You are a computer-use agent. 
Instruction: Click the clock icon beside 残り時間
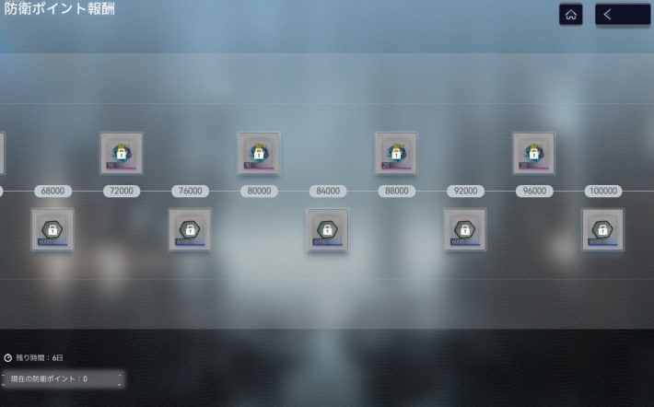[x=7, y=357]
